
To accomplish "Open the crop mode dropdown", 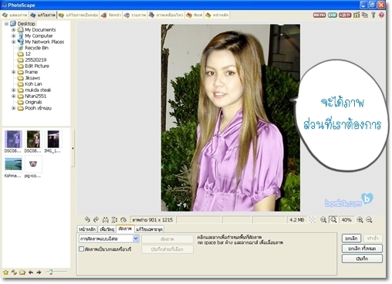I will (x=136, y=238).
